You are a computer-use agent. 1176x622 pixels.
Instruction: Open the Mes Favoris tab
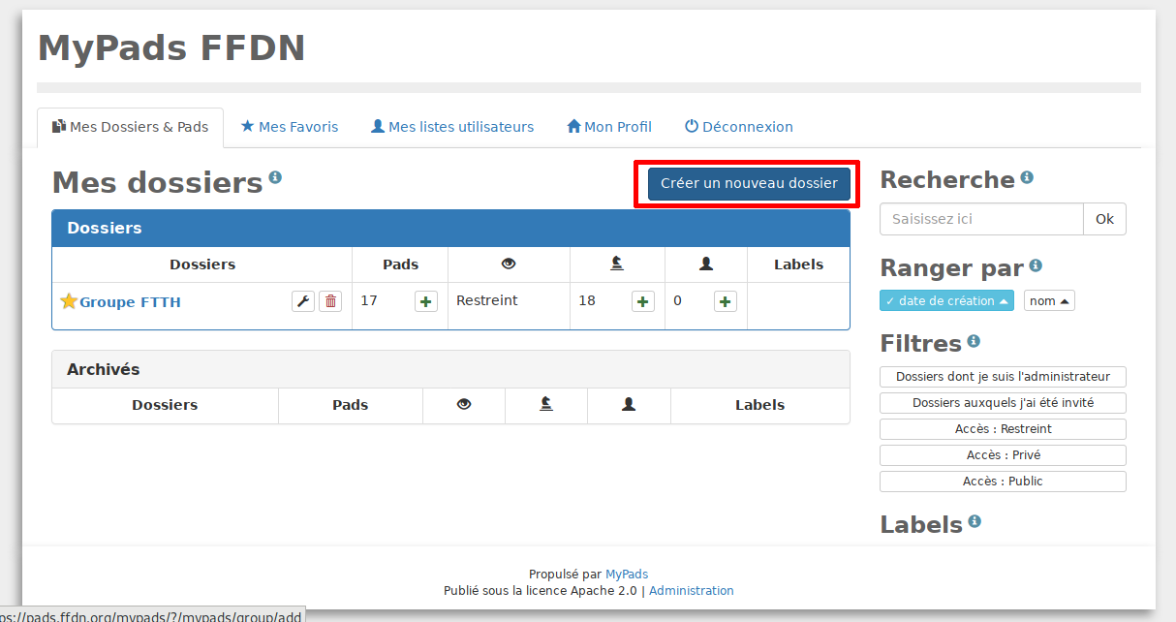290,127
